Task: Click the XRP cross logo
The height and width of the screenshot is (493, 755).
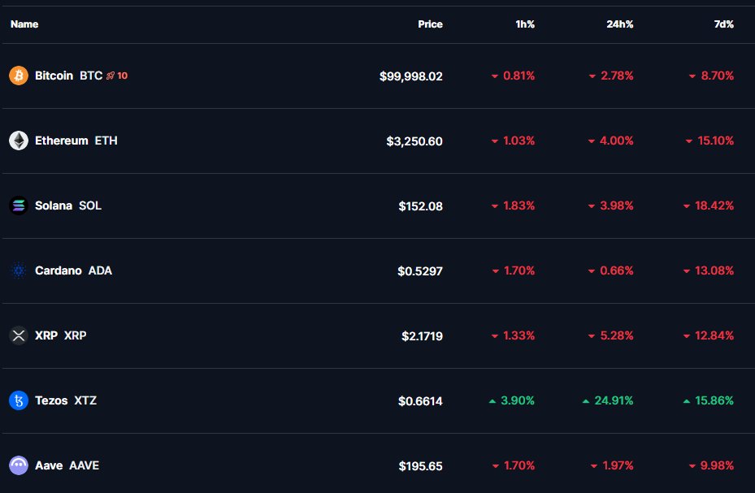Action: point(19,335)
